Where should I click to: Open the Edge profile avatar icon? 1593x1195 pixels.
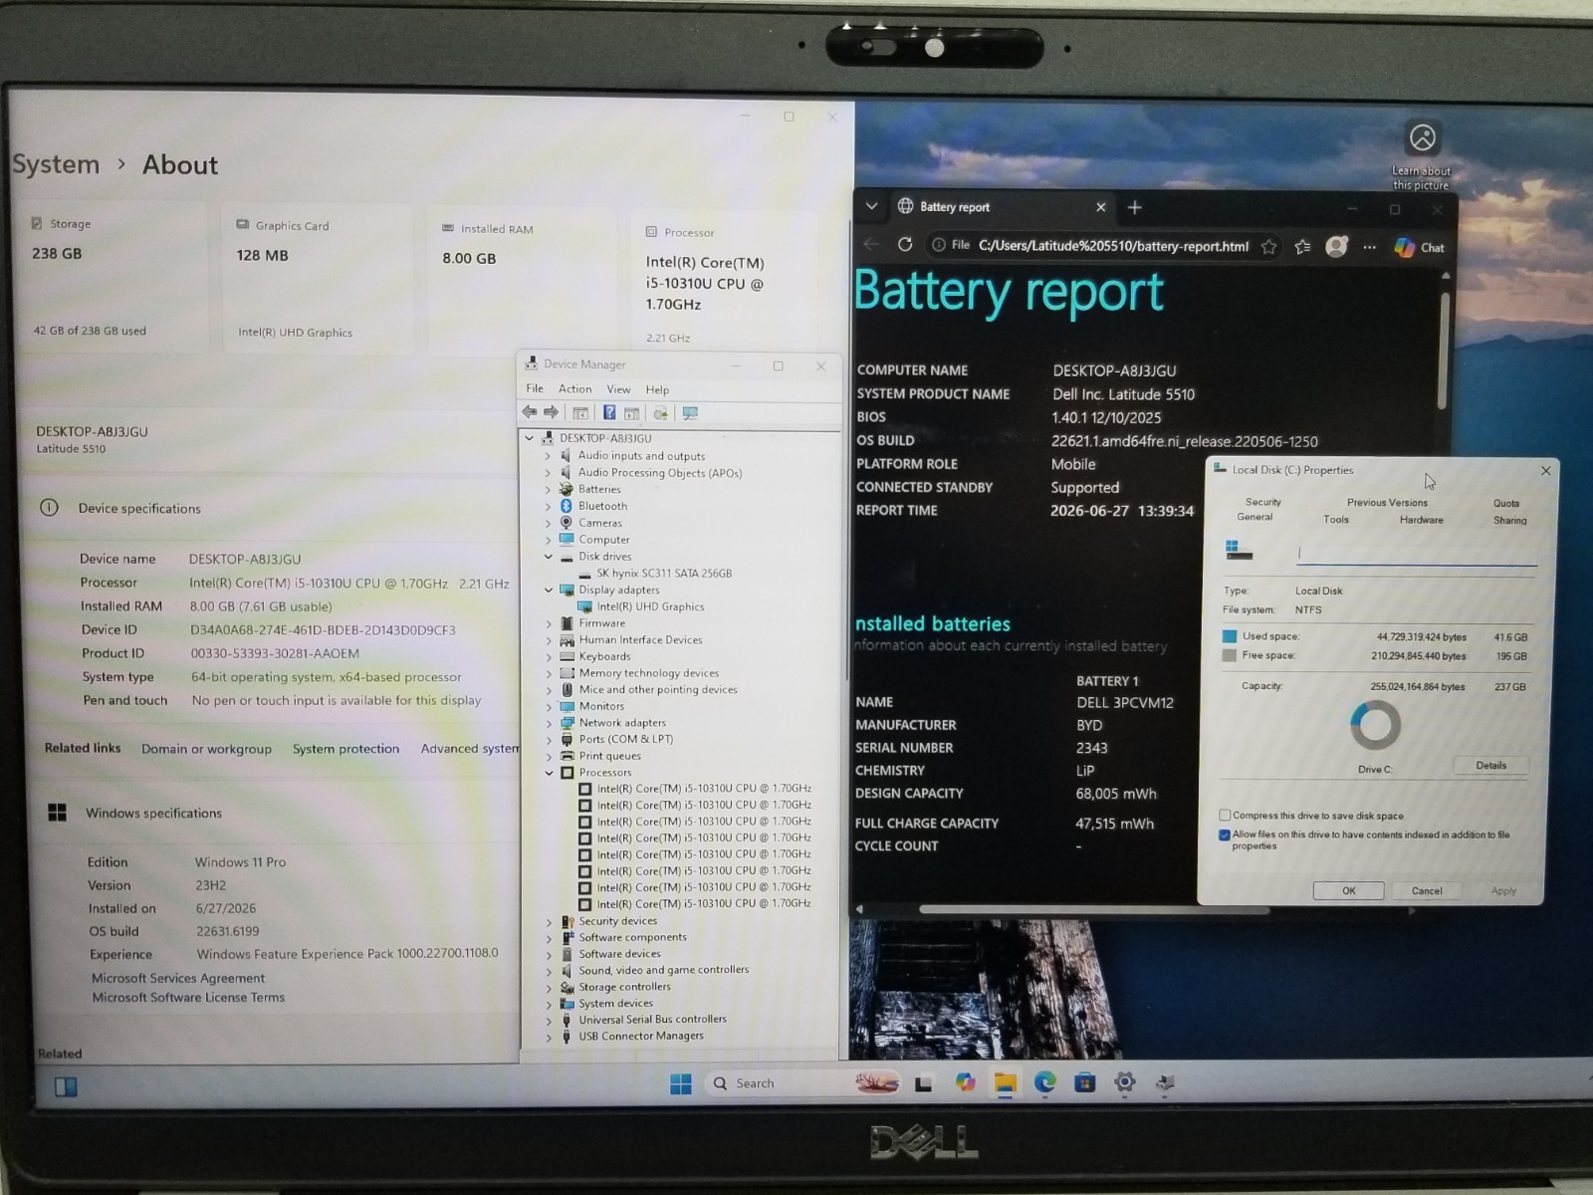point(1336,247)
